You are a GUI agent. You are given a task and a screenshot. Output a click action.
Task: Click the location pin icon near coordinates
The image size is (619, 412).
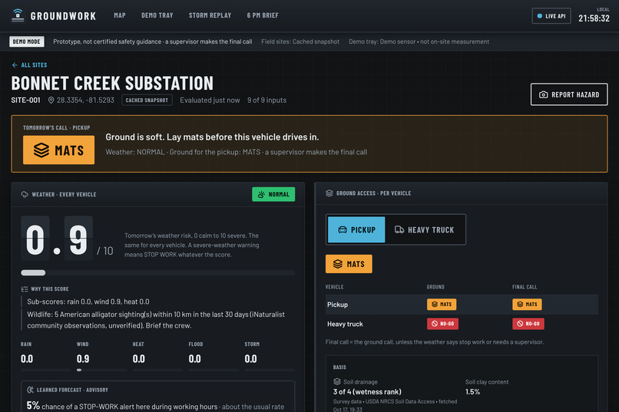51,101
